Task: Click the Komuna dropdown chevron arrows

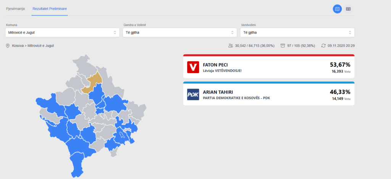Action: click(x=115, y=32)
